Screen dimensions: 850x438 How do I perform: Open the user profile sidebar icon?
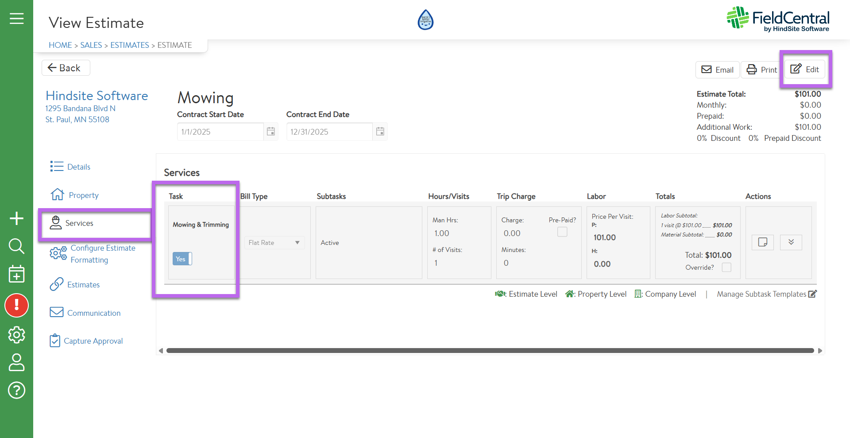click(x=16, y=362)
